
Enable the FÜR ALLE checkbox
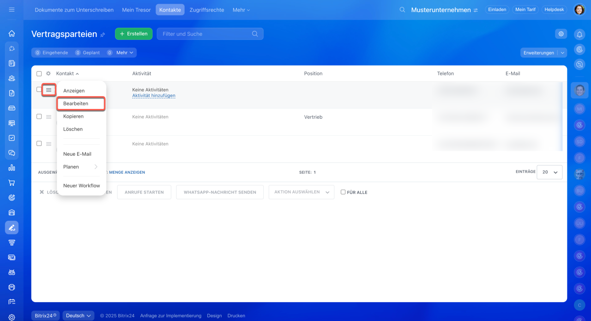[x=343, y=192]
